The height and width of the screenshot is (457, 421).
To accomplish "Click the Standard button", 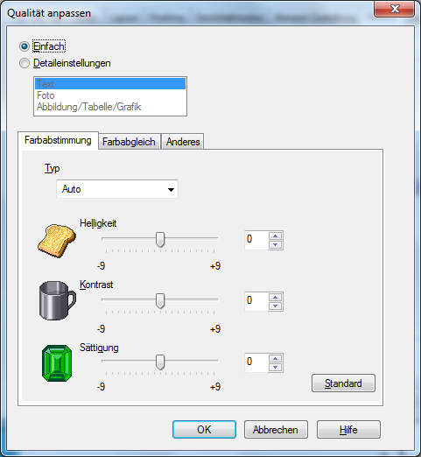I will 343,383.
